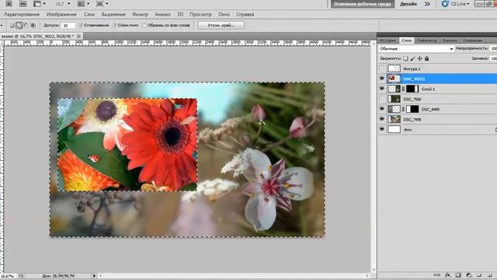
Task: Click the Допуск tolerance input field
Action: pos(68,26)
